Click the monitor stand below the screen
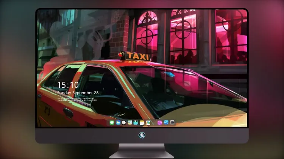 point(142,151)
